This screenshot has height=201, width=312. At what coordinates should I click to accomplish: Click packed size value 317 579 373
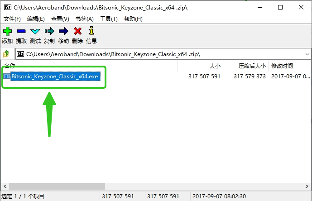point(250,77)
